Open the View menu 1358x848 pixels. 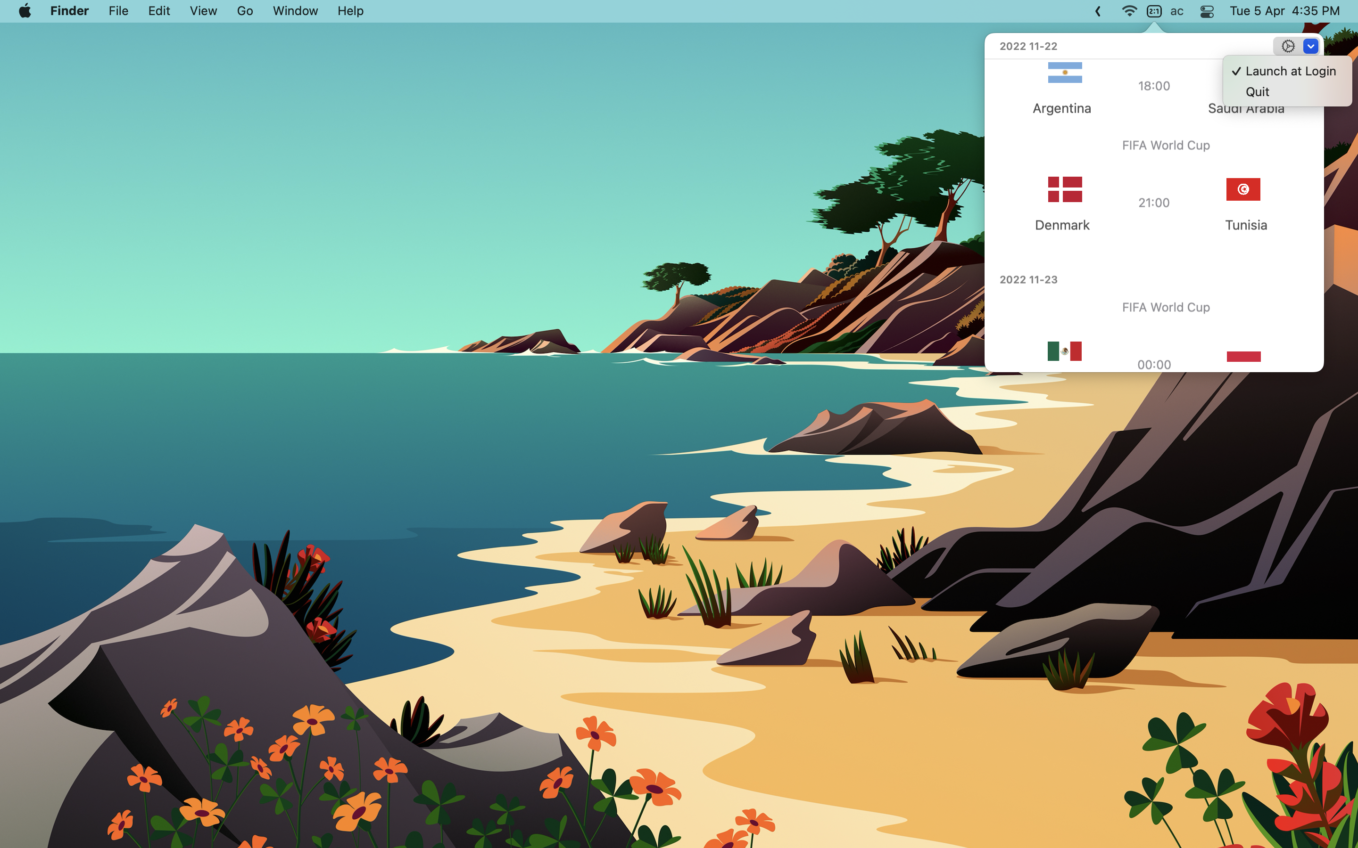click(203, 11)
